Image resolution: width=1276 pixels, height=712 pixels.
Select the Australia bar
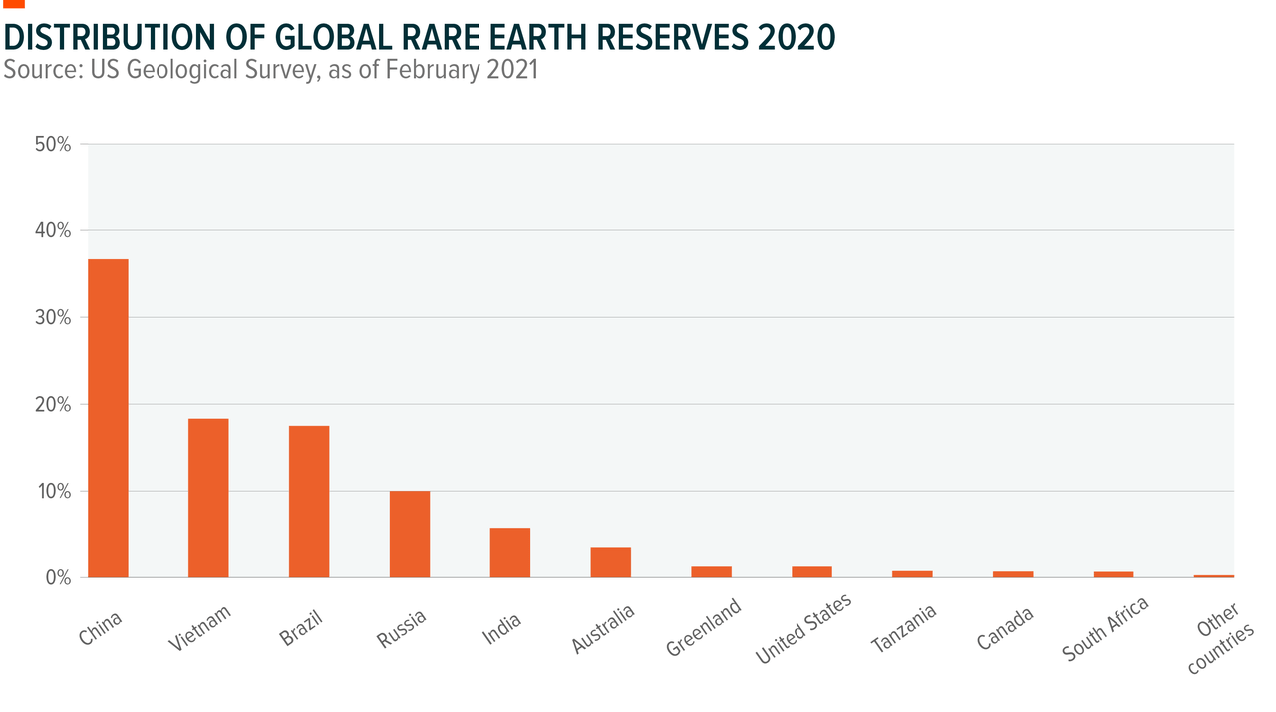[610, 560]
